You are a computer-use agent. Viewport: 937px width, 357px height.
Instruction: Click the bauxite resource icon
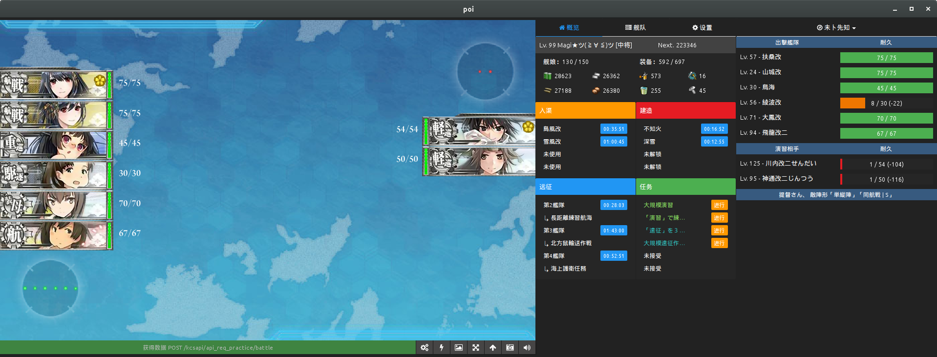pyautogui.click(x=596, y=90)
